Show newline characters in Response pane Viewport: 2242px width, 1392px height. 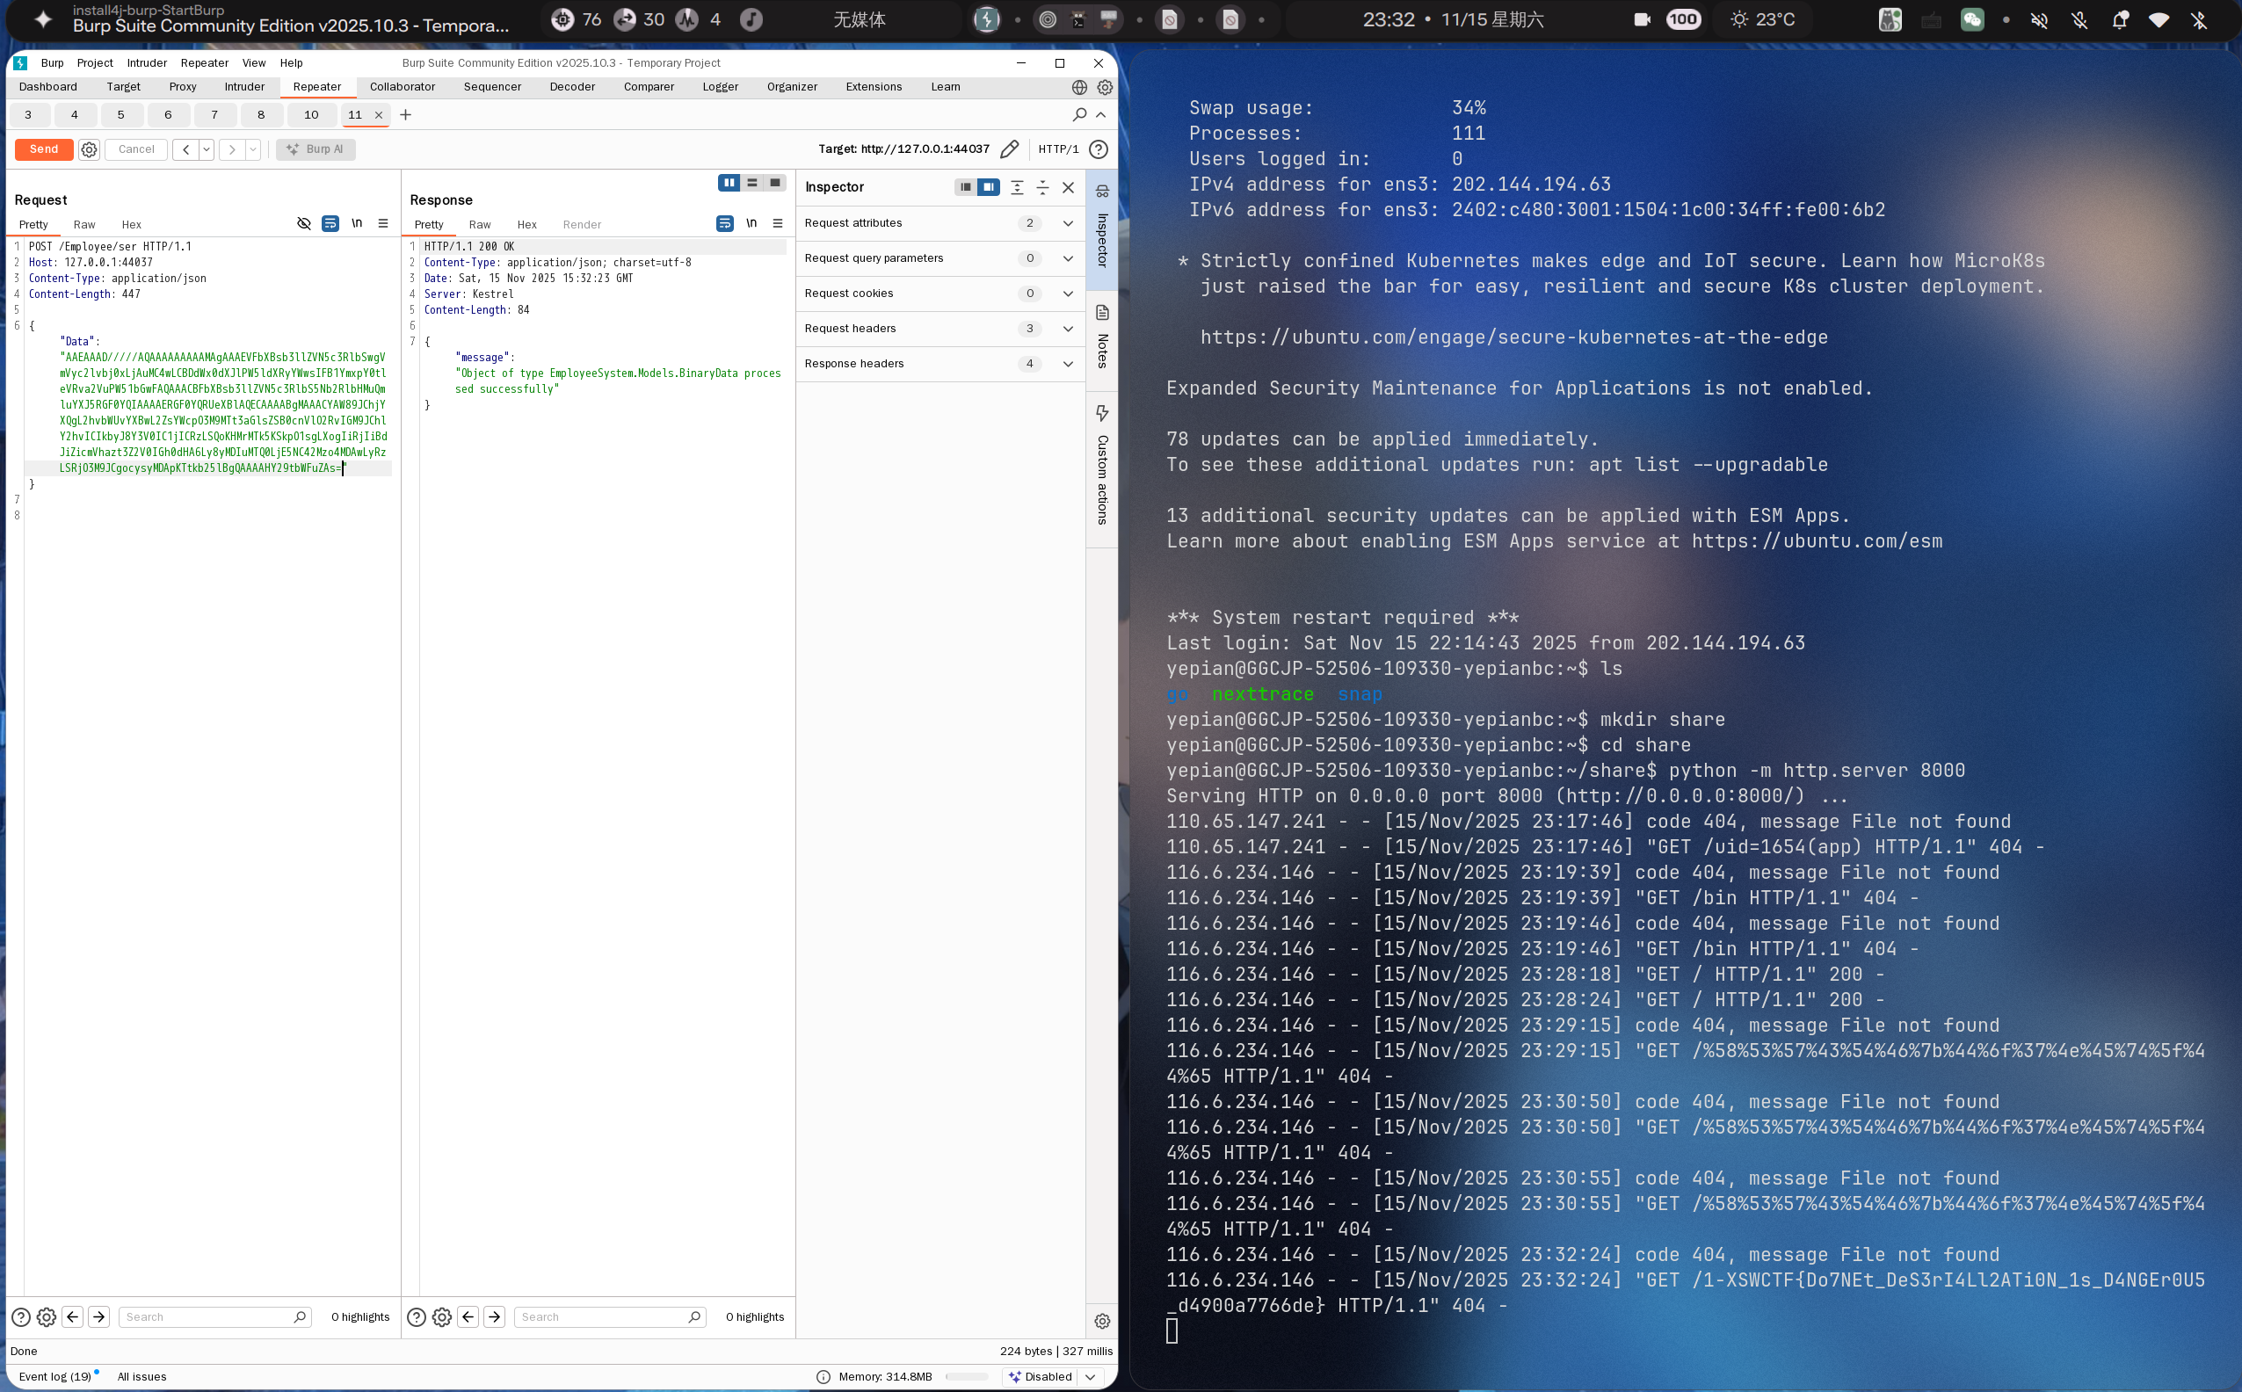click(751, 224)
